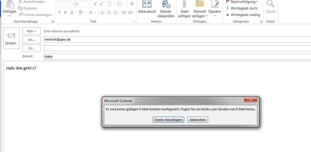The image size is (311, 152).
Task: Apply numbered list formatting
Action: click(x=119, y=4)
